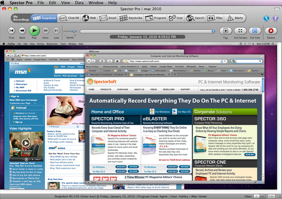View snapshot in Full Screen

240,31
